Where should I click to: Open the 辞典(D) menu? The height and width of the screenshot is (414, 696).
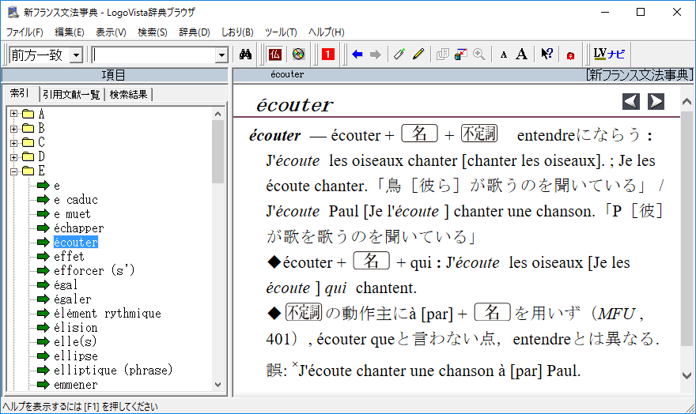click(194, 32)
